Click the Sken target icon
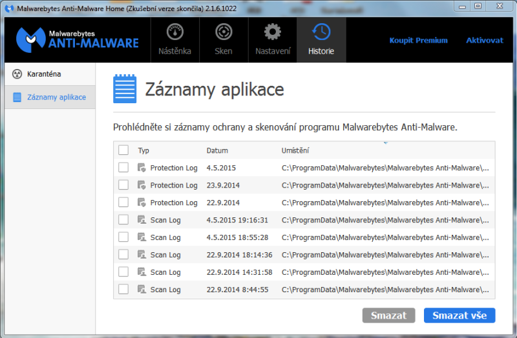The height and width of the screenshot is (338, 517). point(224,32)
